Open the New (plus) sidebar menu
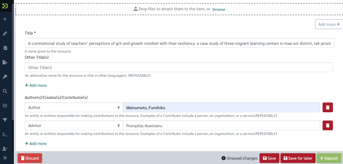Viewport: 343px width, 164px height. [x=5, y=19]
